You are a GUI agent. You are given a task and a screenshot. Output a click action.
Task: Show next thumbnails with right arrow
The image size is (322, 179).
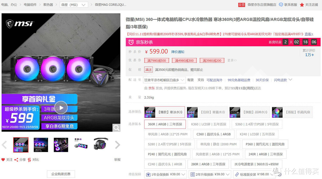117,145
